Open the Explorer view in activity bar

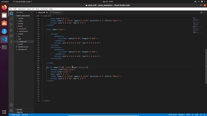[x=11, y=13]
